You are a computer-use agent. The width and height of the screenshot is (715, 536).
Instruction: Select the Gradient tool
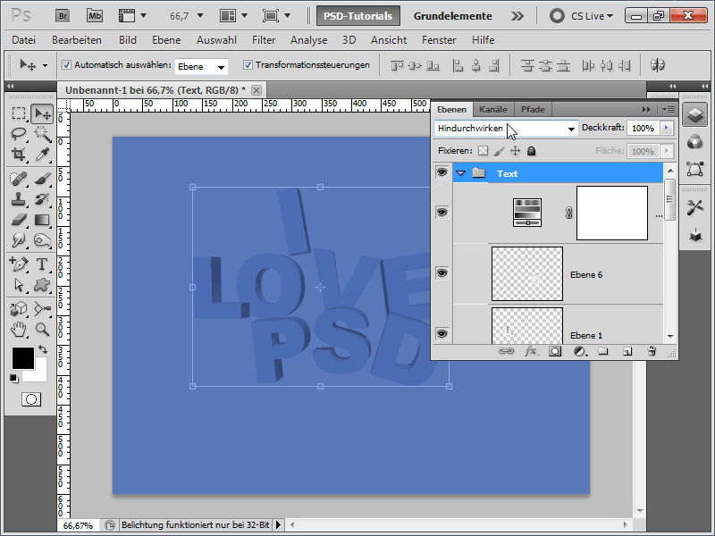pos(42,220)
